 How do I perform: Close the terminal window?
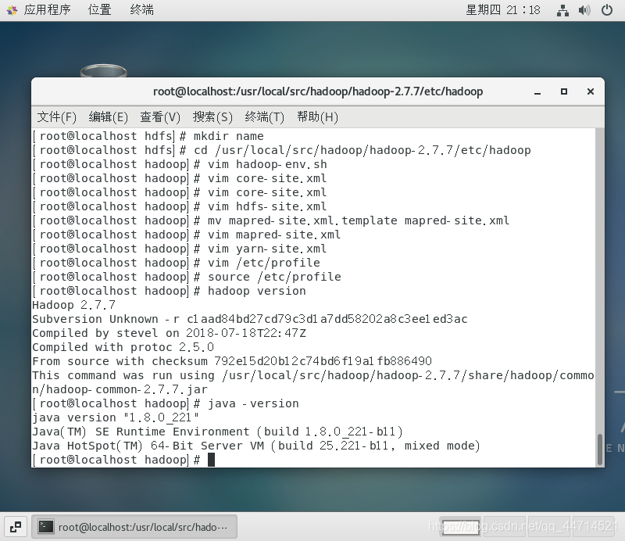[x=591, y=91]
